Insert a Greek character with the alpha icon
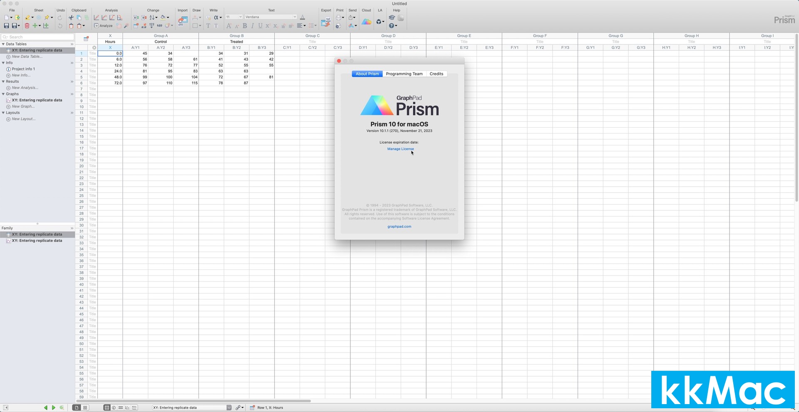The image size is (799, 412). 216,17
